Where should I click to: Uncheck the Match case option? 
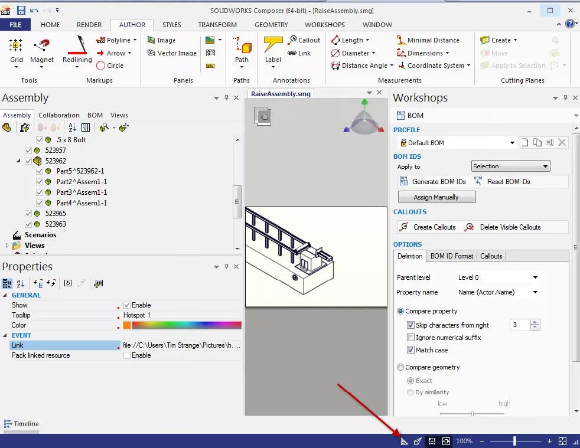click(x=410, y=349)
